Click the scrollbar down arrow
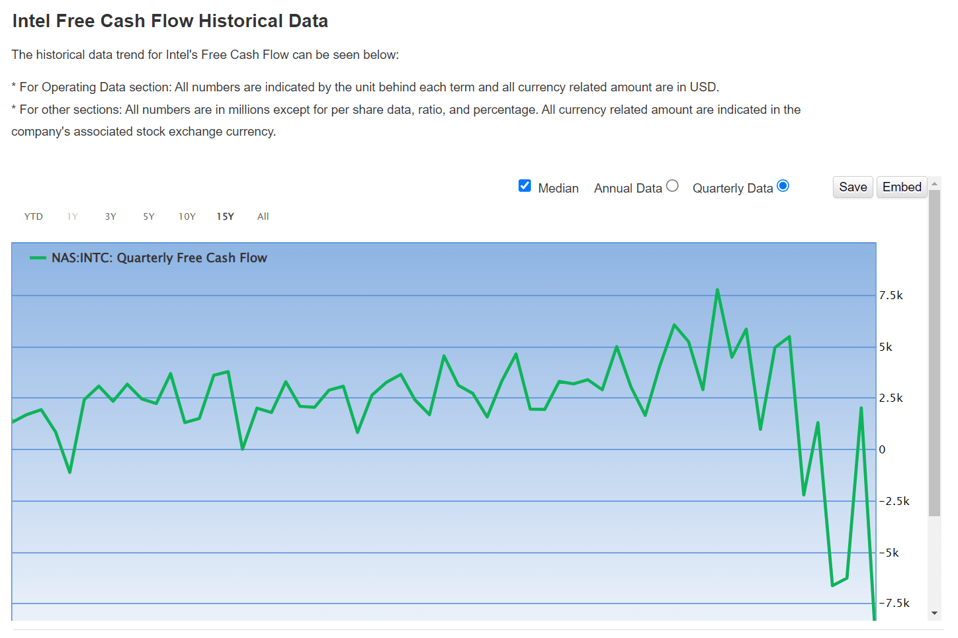This screenshot has width=958, height=638. (x=934, y=613)
